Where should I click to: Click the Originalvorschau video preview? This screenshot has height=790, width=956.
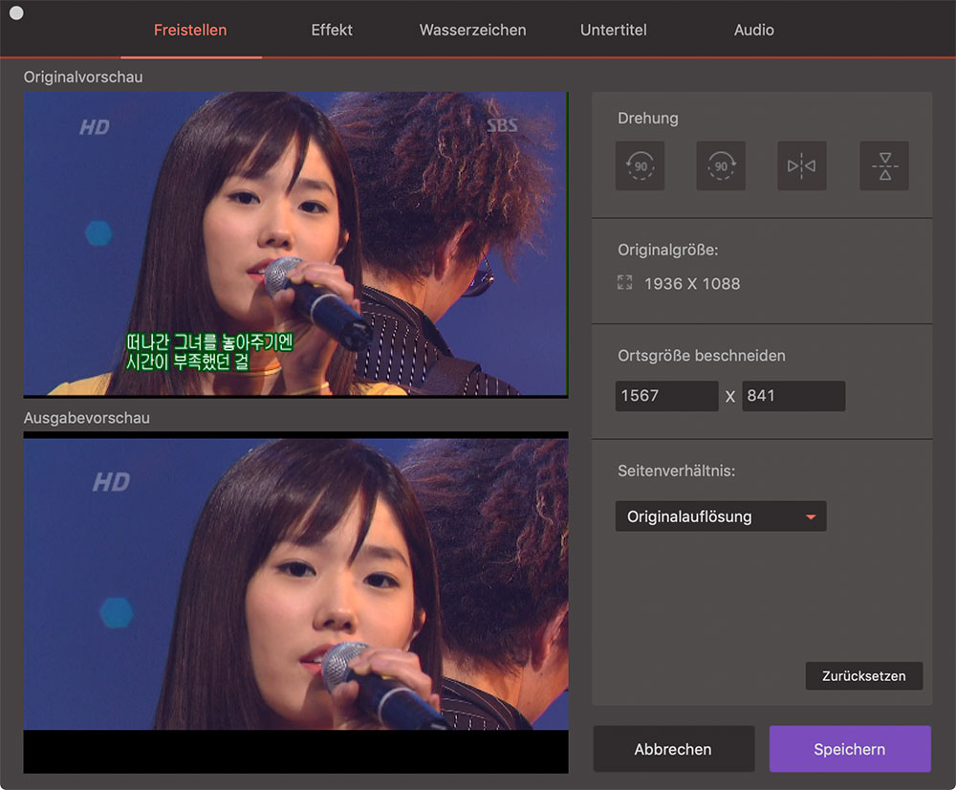click(295, 244)
